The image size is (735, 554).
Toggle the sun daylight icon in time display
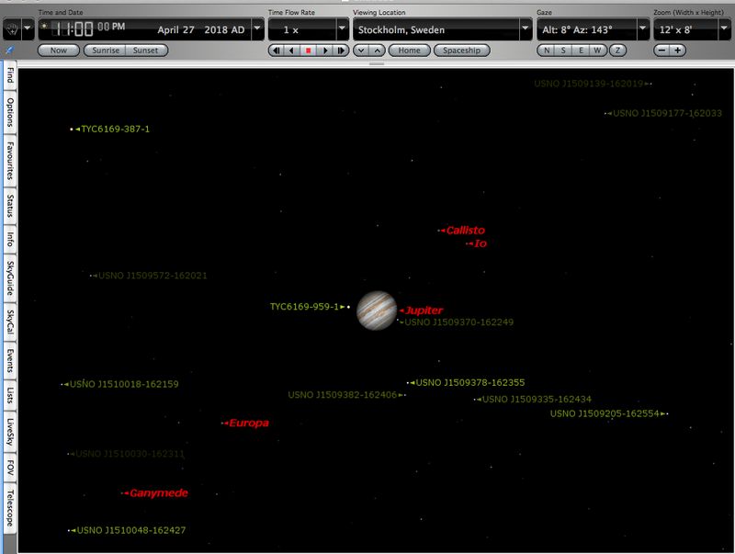click(x=44, y=27)
